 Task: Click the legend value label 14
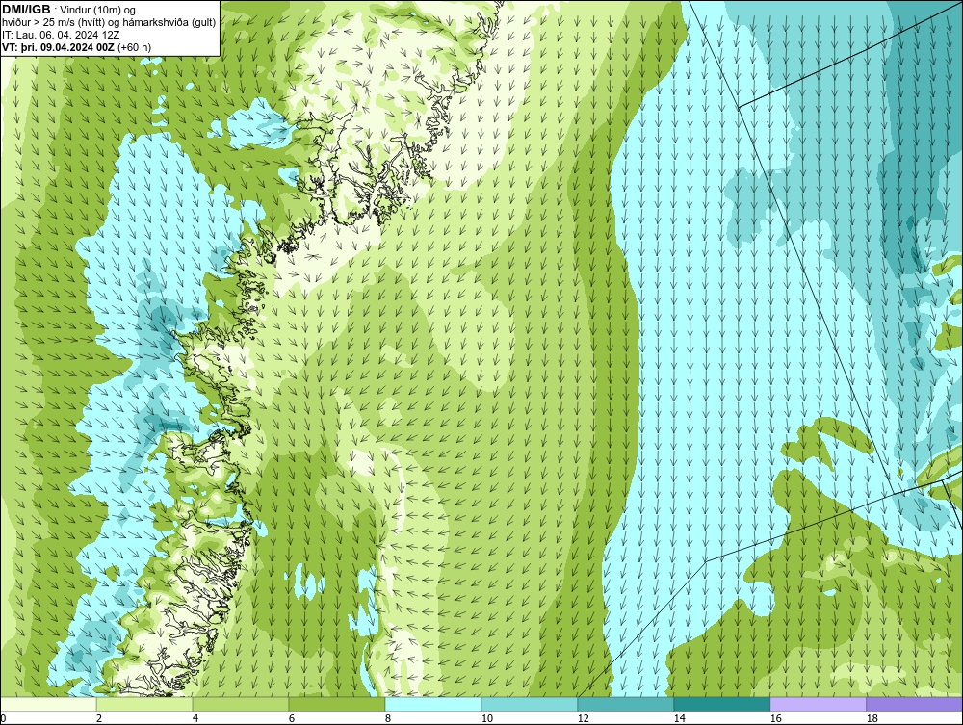679,718
